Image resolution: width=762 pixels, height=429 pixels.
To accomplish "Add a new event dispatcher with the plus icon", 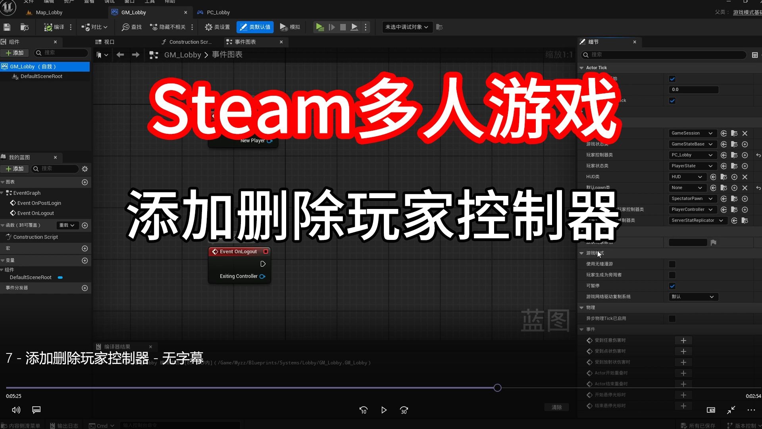I will 85,288.
